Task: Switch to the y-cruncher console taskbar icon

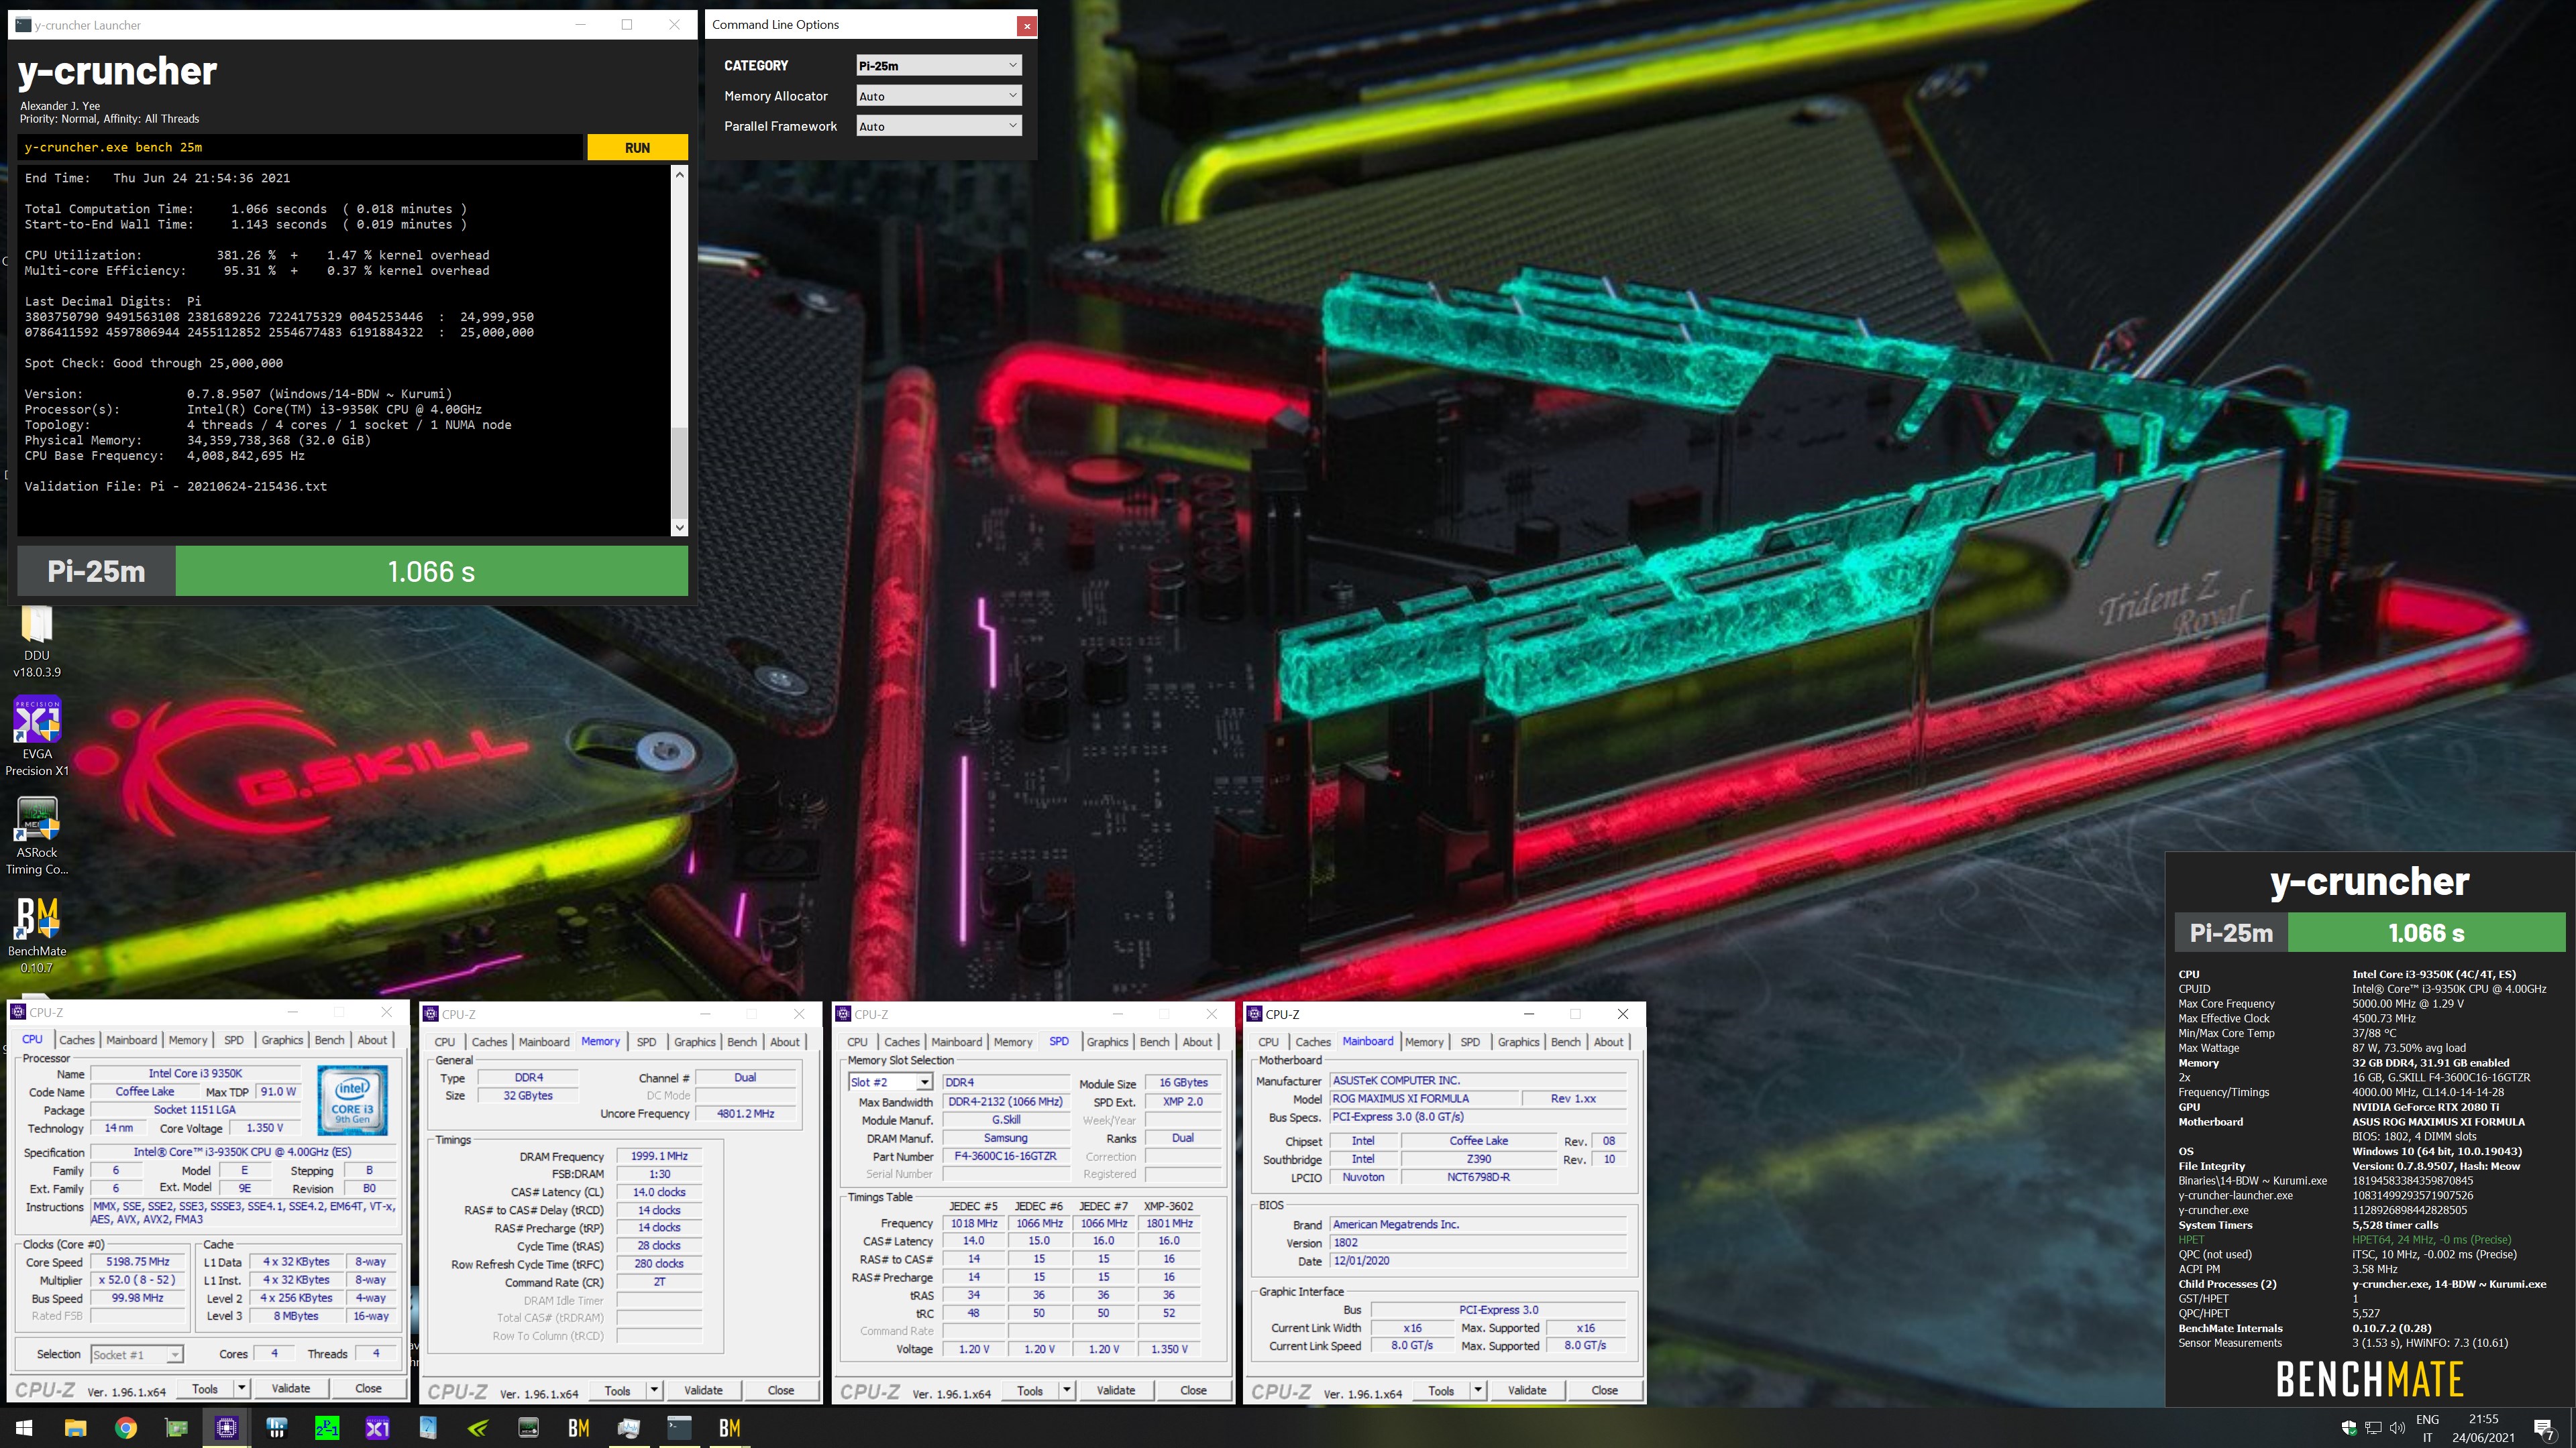Action: pyautogui.click(x=679, y=1428)
